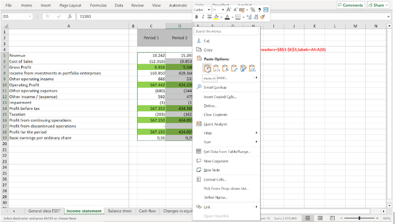Open the Comments button at the top right

point(350,5)
